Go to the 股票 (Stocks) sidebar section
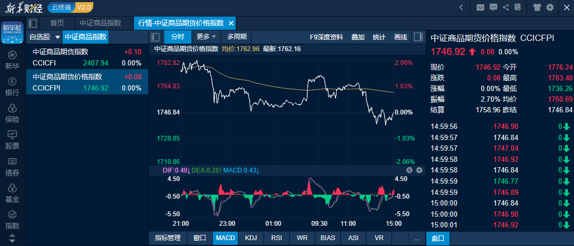 (12, 140)
